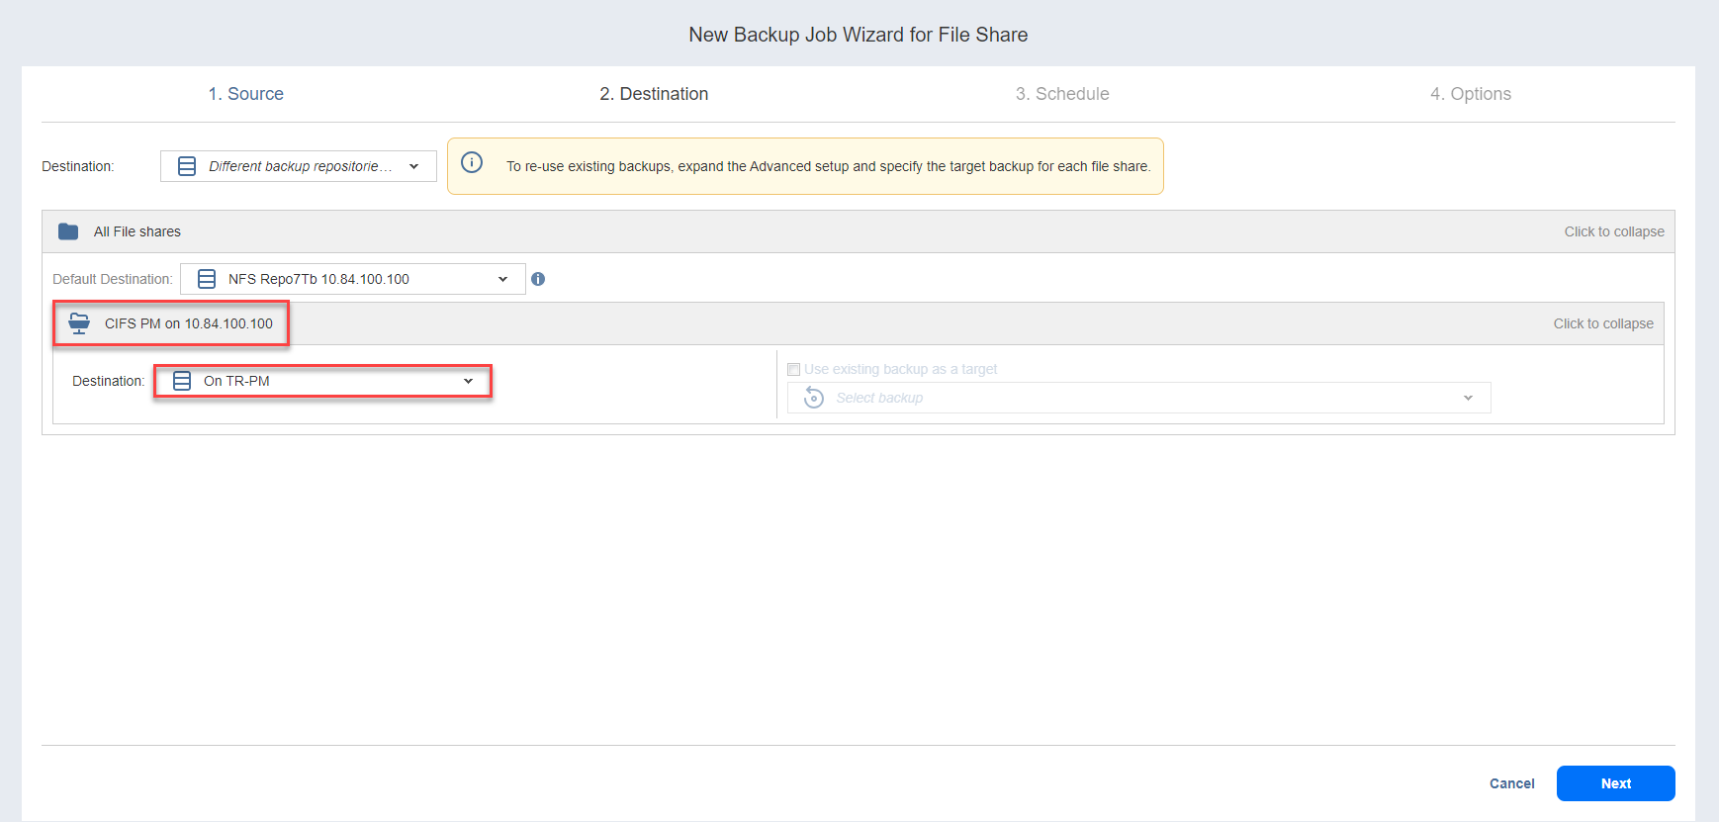Open the 4. Options step
Viewport: 1719px width, 822px height.
(x=1470, y=94)
